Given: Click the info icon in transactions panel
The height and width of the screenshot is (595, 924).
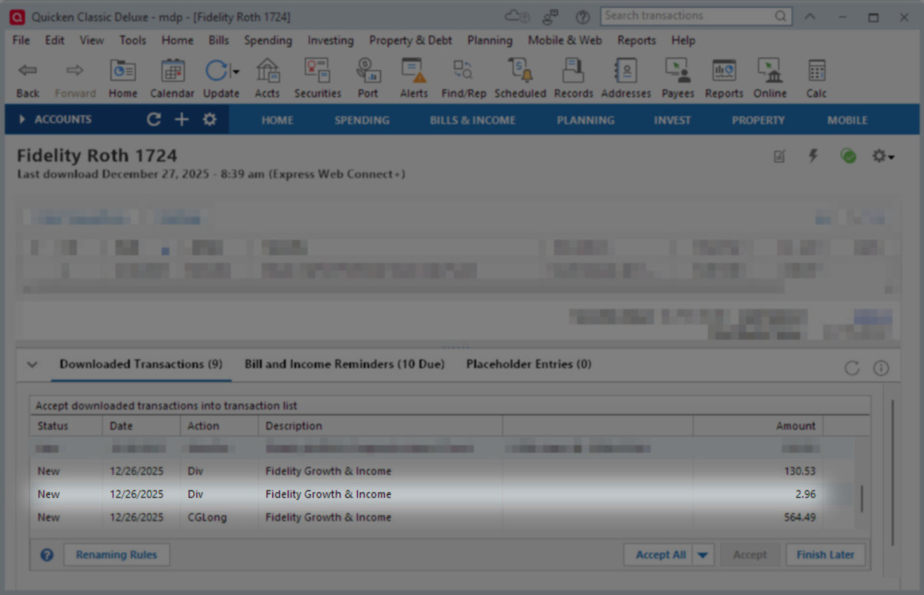Looking at the screenshot, I should point(881,368).
